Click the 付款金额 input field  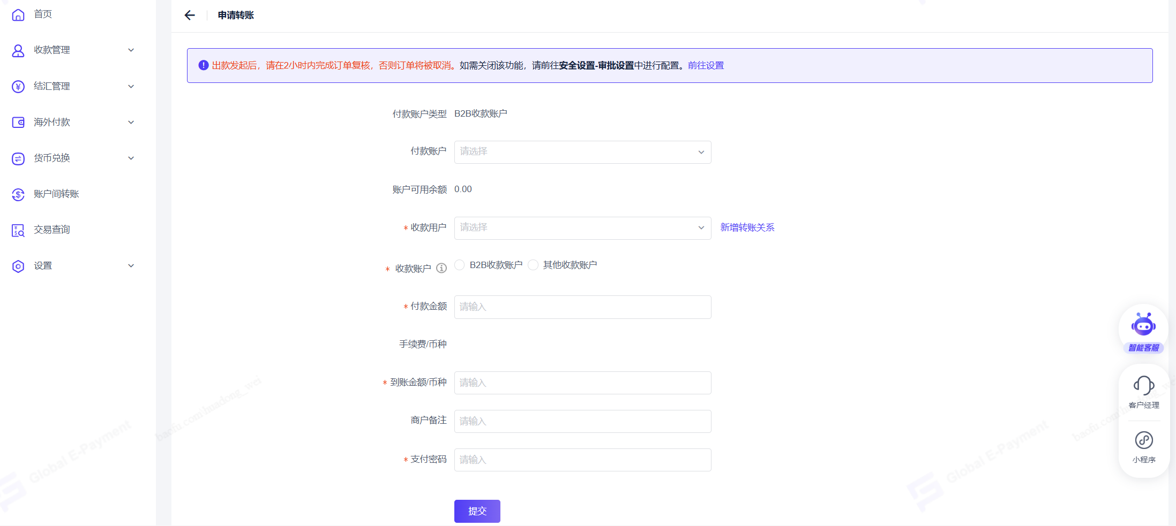pyautogui.click(x=582, y=307)
